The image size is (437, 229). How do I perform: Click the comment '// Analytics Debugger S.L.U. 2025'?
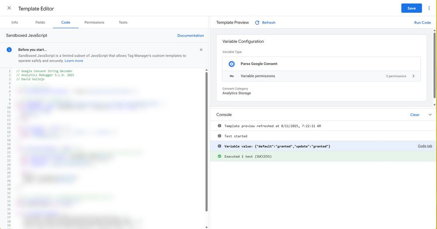click(45, 75)
